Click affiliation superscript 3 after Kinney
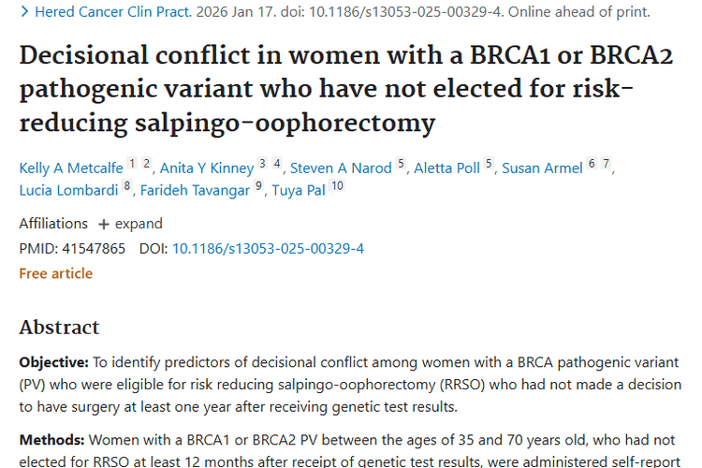702x468 pixels. pos(264,164)
